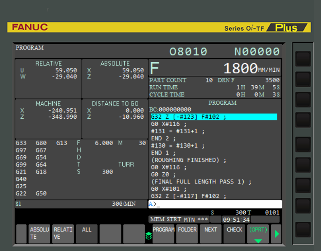
Task: Click green right-arrow continue menu key
Action: click(x=276, y=234)
